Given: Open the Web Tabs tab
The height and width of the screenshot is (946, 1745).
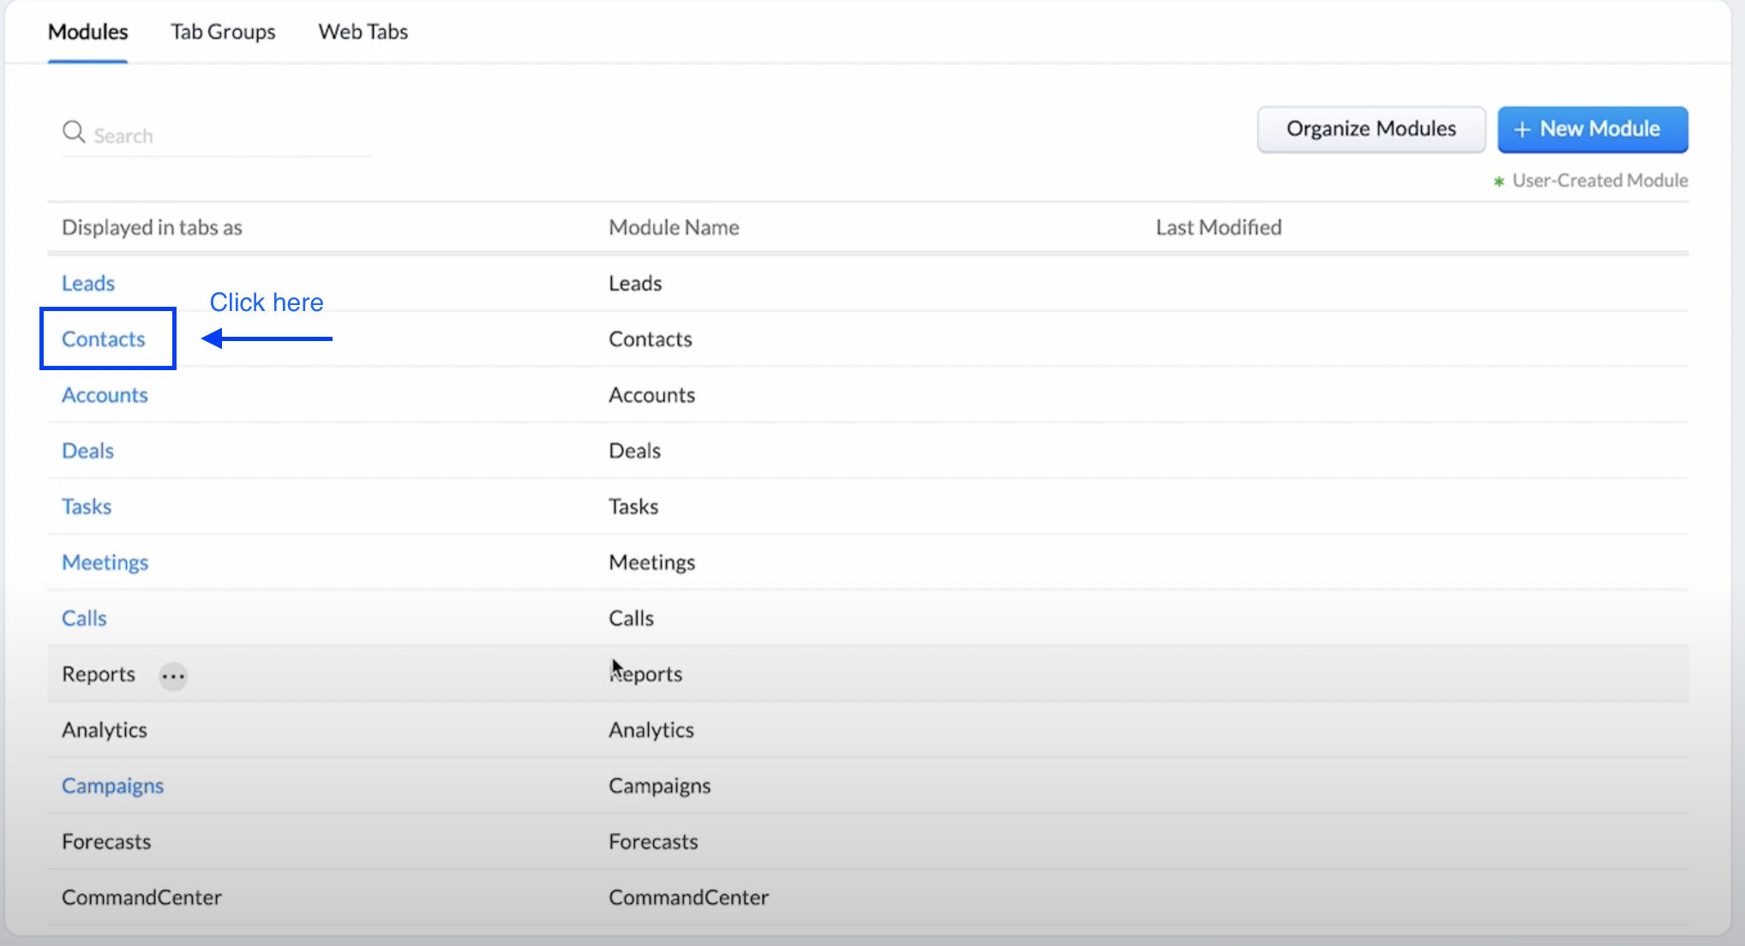Looking at the screenshot, I should (363, 32).
